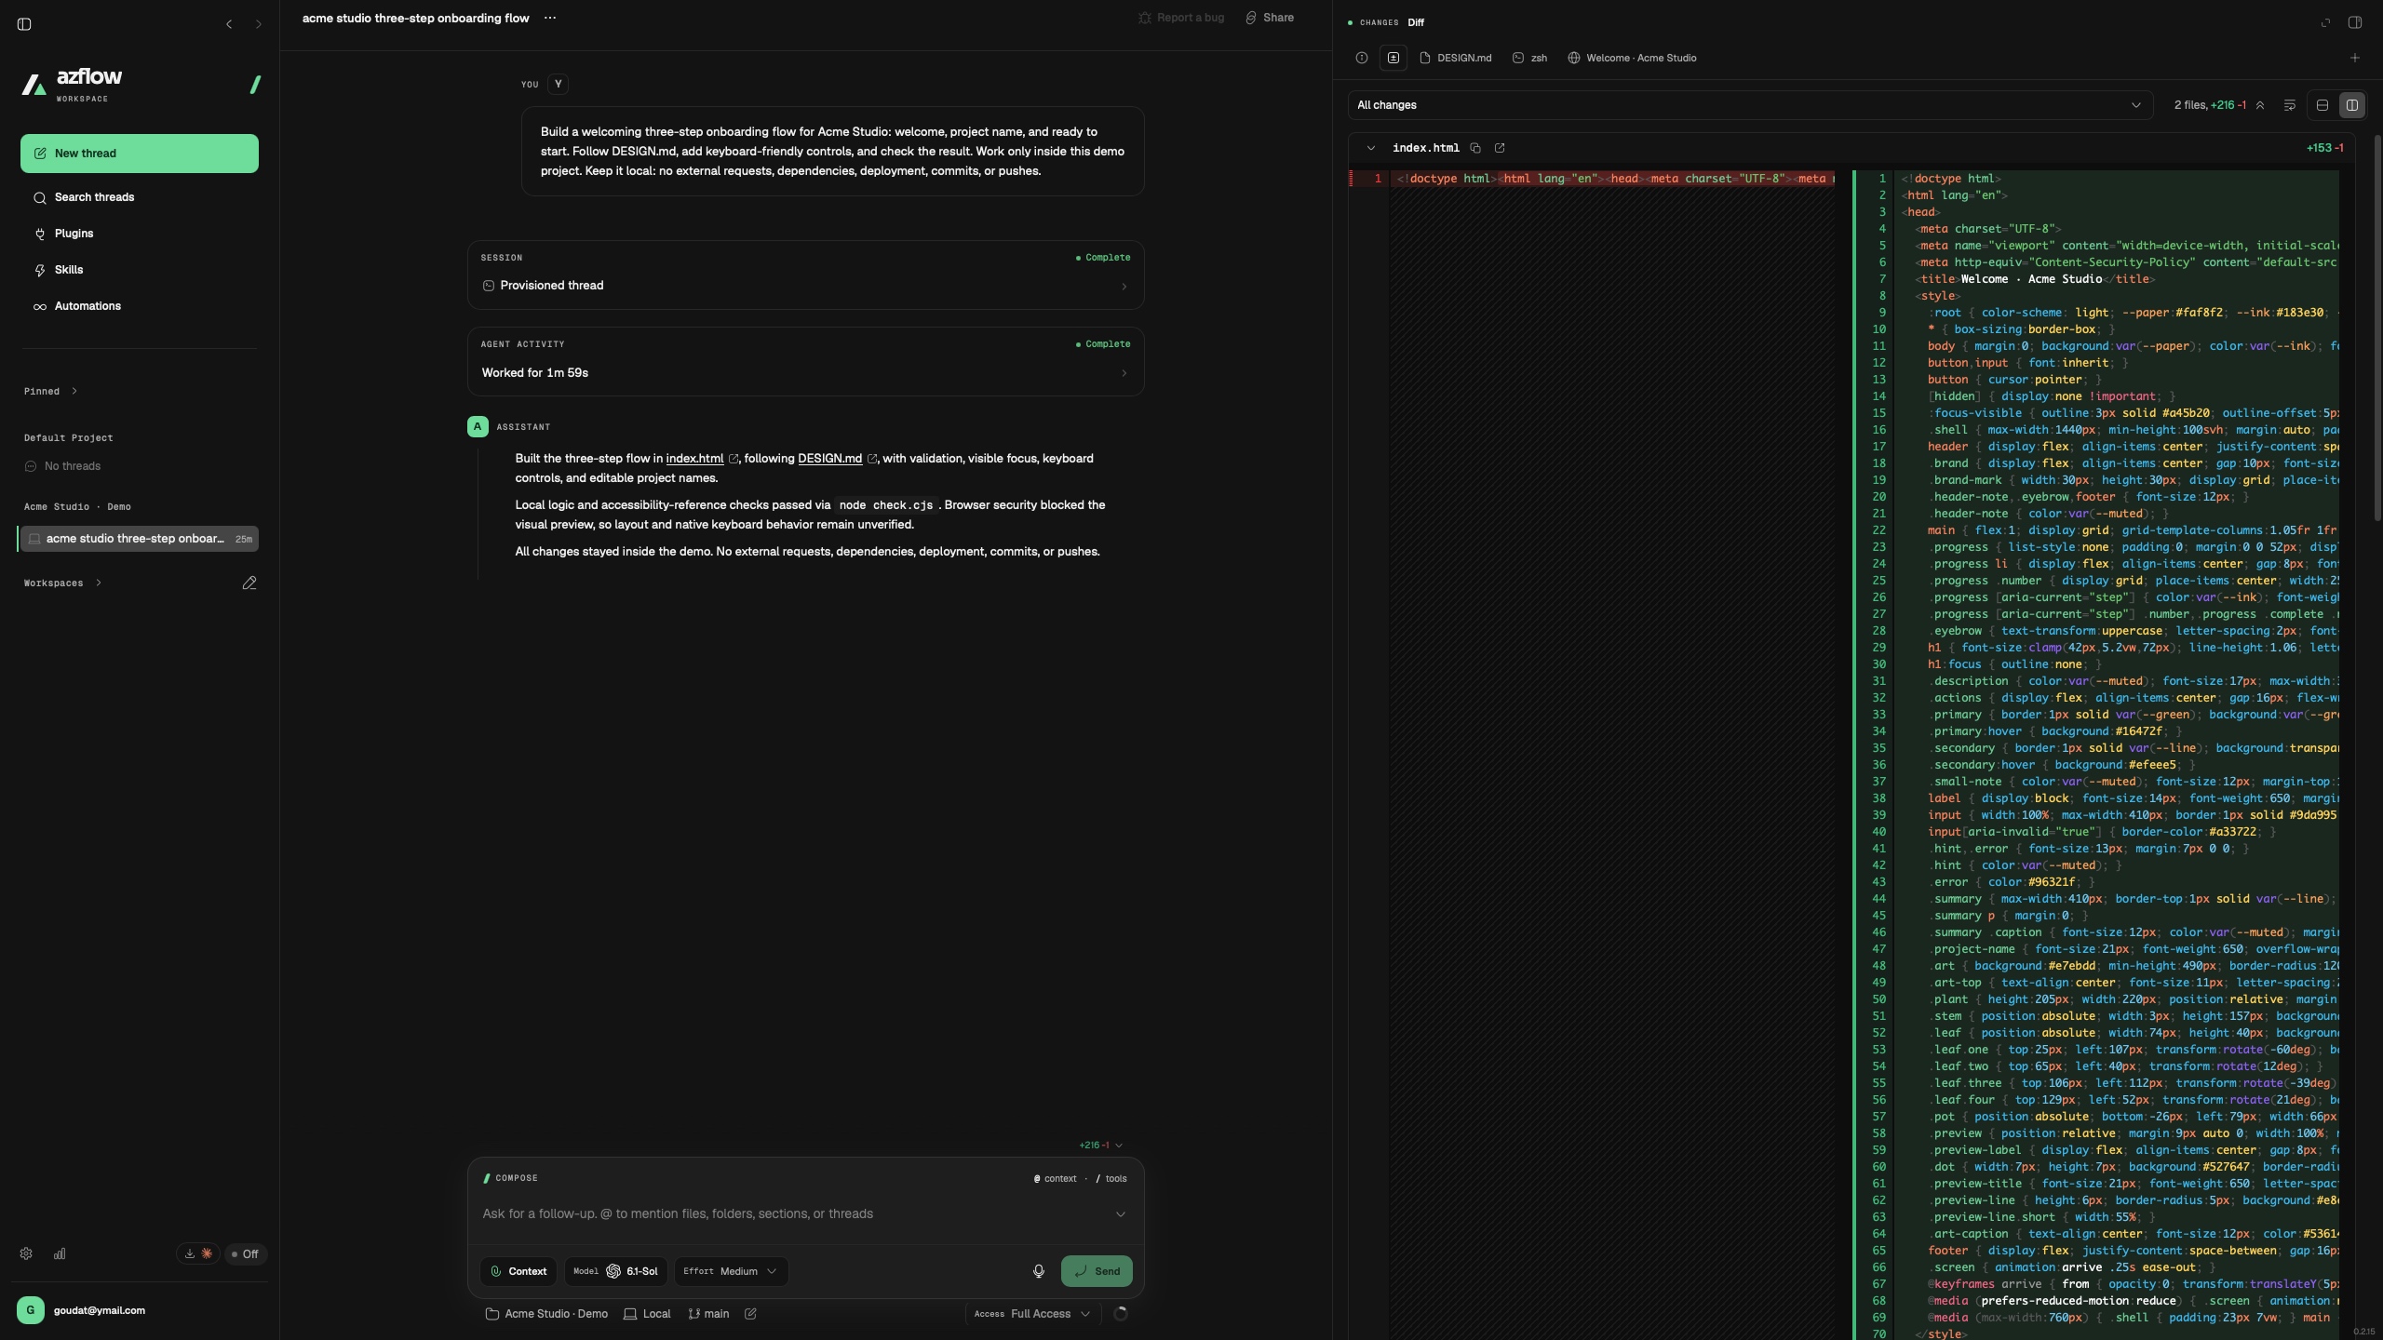This screenshot has width=2383, height=1340.
Task: Toggle the Off status switch
Action: (246, 1253)
